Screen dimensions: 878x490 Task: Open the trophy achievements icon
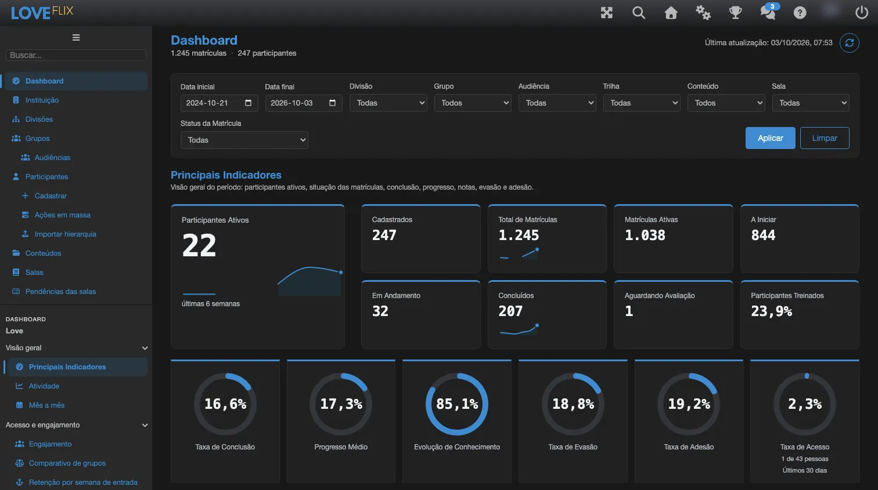(736, 13)
